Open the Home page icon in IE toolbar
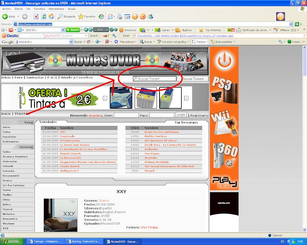This screenshot has height=245, width=307. coord(51,17)
